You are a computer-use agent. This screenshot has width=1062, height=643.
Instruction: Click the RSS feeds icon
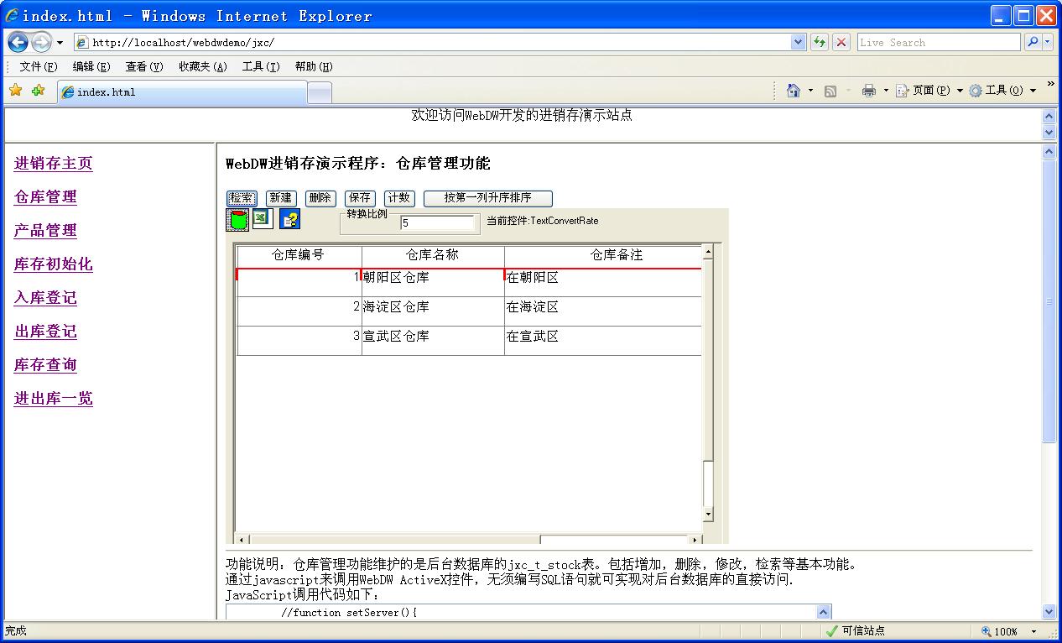click(x=830, y=91)
